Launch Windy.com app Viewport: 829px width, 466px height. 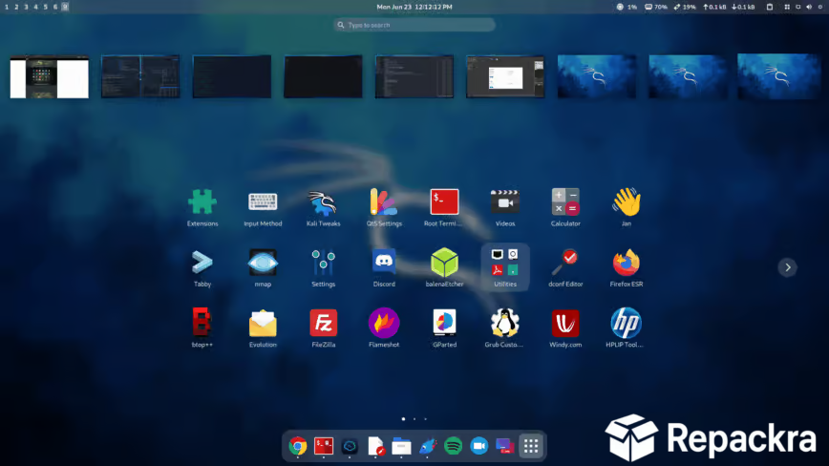[565, 328]
